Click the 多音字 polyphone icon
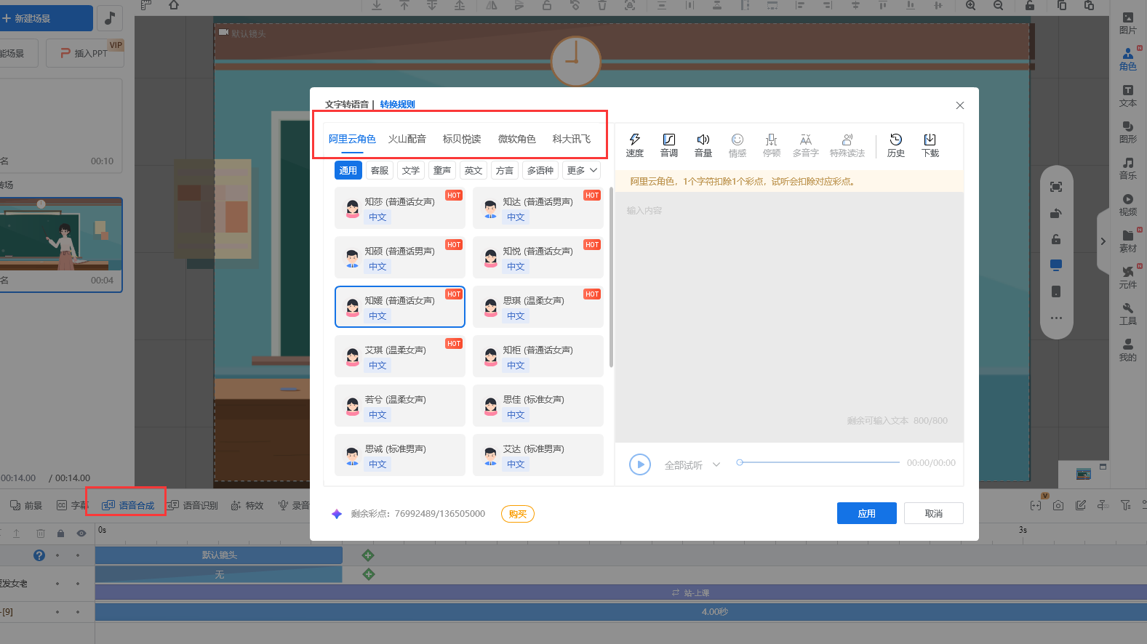Viewport: 1147px width, 644px height. click(805, 145)
